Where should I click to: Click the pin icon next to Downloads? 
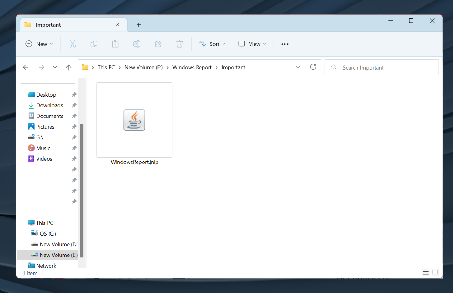74,105
